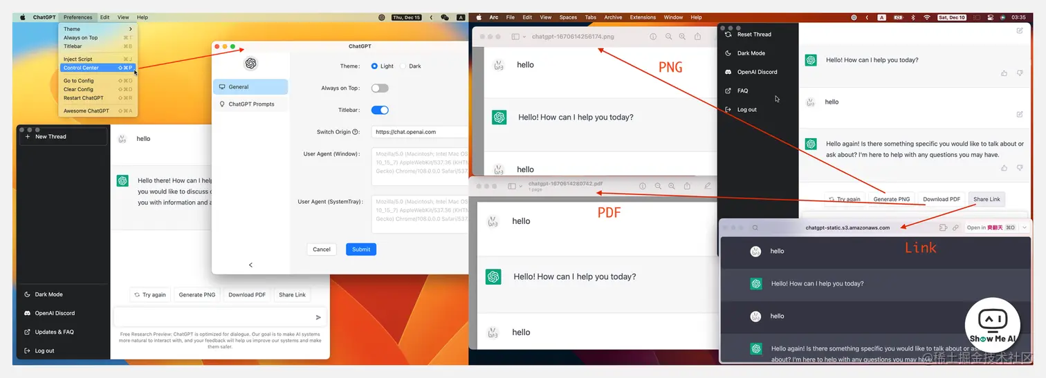Open the Spaces menu in Arc

click(568, 17)
